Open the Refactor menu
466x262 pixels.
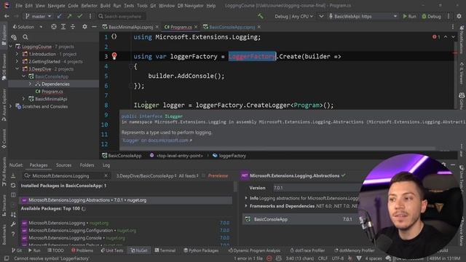(x=89, y=6)
